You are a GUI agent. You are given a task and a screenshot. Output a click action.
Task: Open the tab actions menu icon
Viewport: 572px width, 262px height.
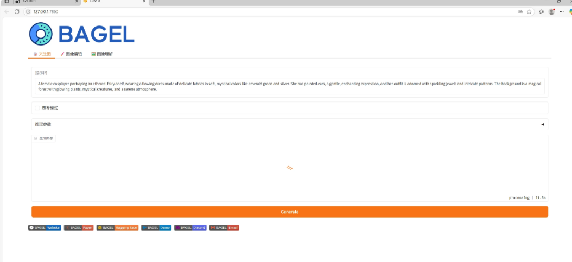click(6, 2)
